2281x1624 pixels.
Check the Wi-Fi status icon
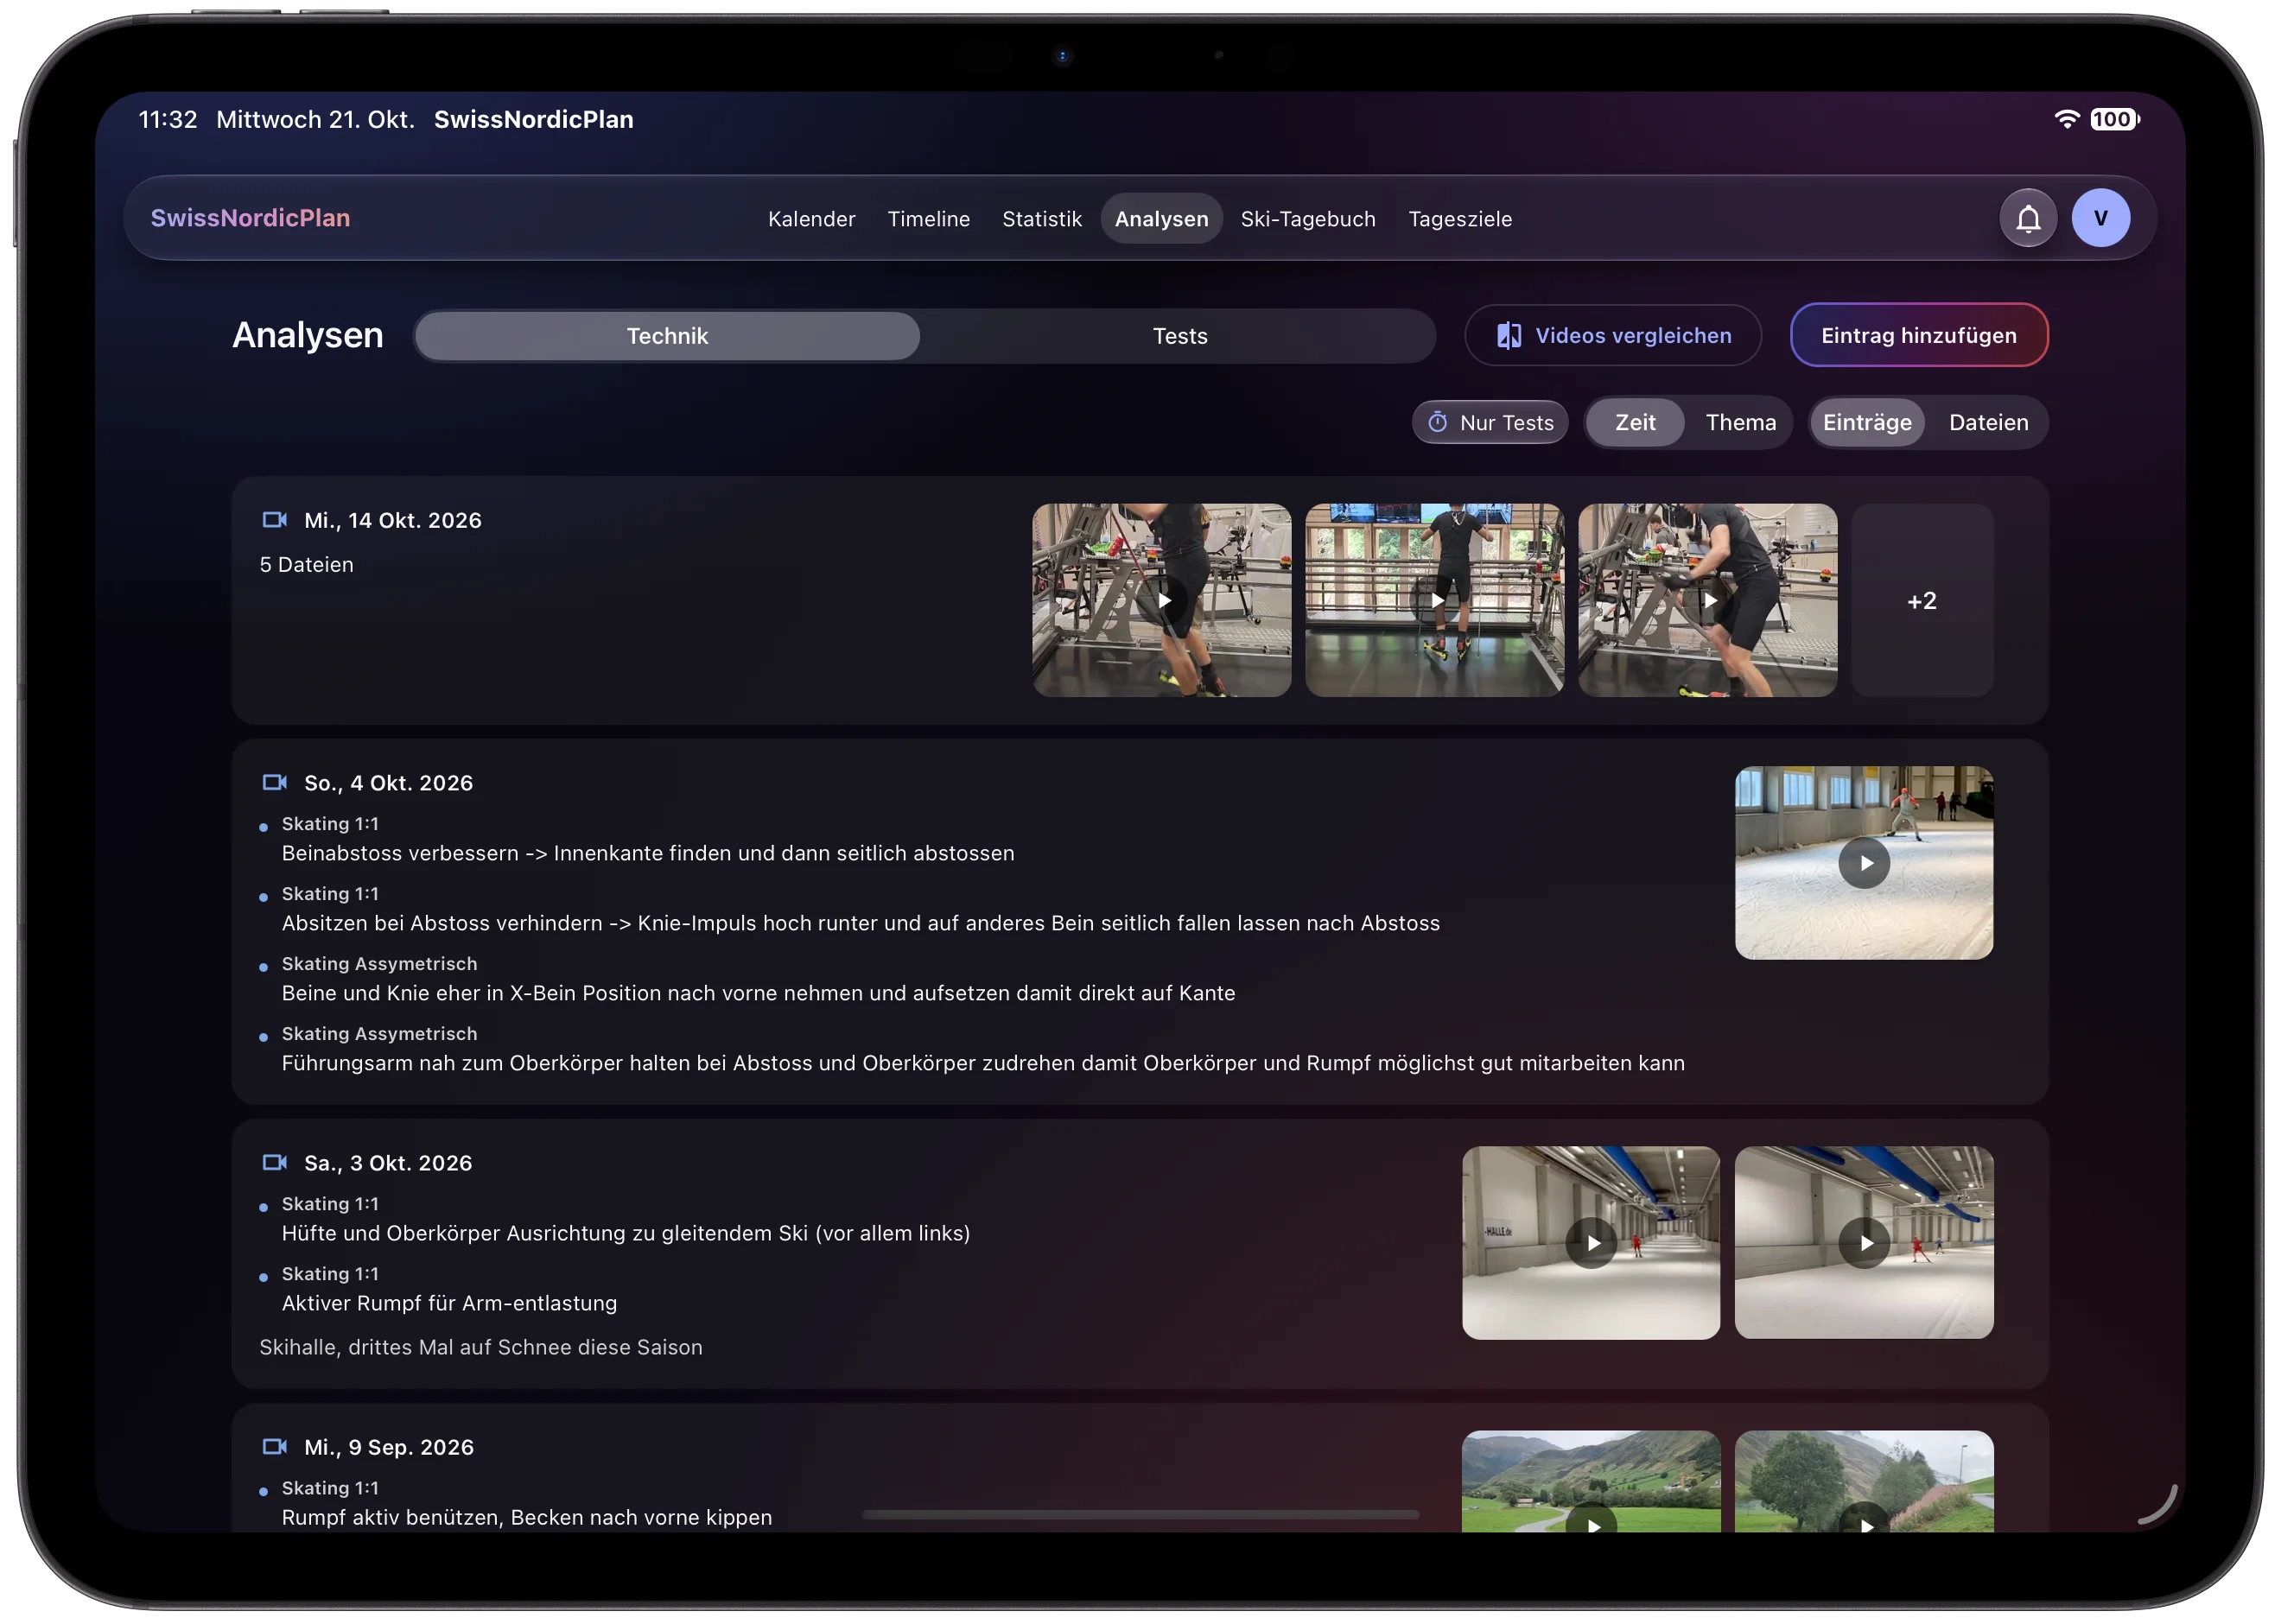tap(2066, 119)
